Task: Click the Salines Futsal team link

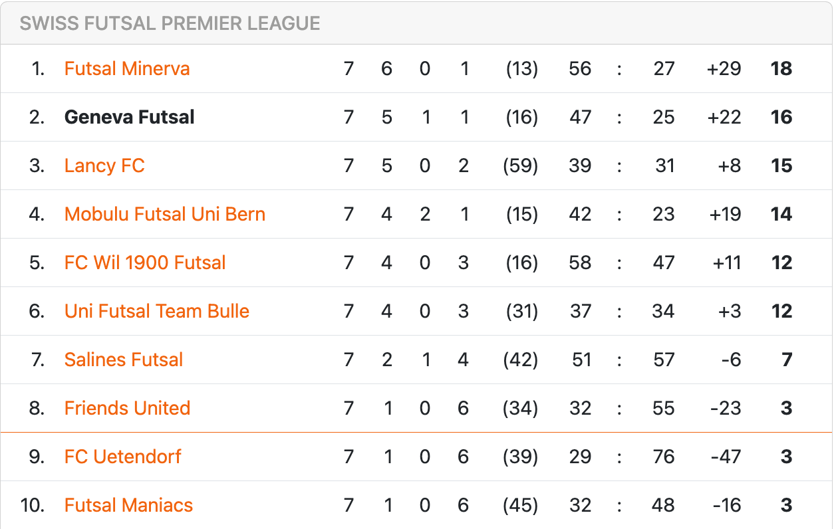Action: 124,360
